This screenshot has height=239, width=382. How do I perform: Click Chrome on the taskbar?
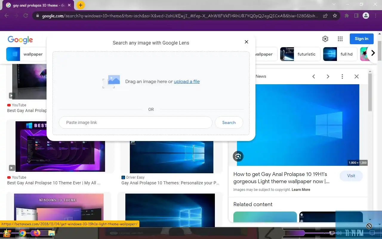click(22, 233)
